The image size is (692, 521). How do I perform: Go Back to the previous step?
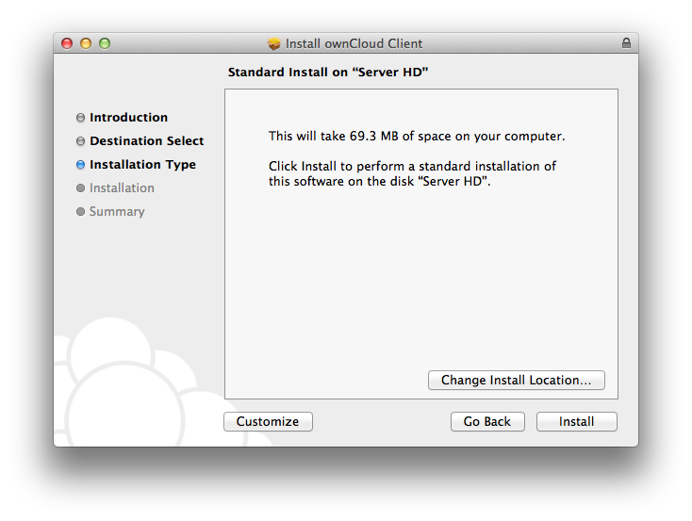click(x=487, y=422)
